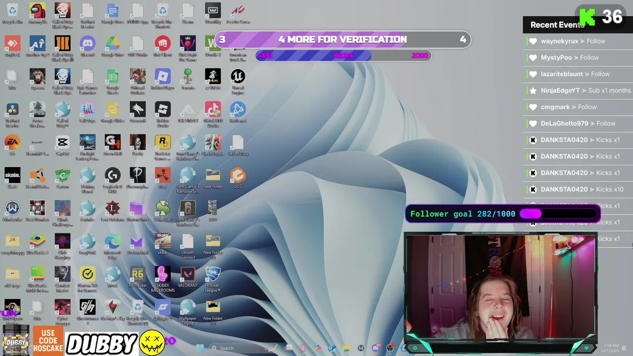Open the Roblox Studio shortcut
The height and width of the screenshot is (356, 633).
click(x=163, y=115)
